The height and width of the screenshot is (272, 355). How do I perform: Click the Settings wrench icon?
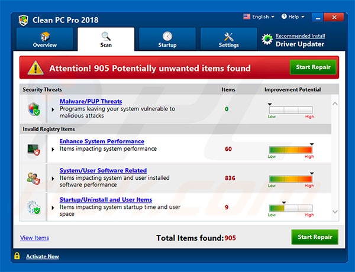coord(228,37)
